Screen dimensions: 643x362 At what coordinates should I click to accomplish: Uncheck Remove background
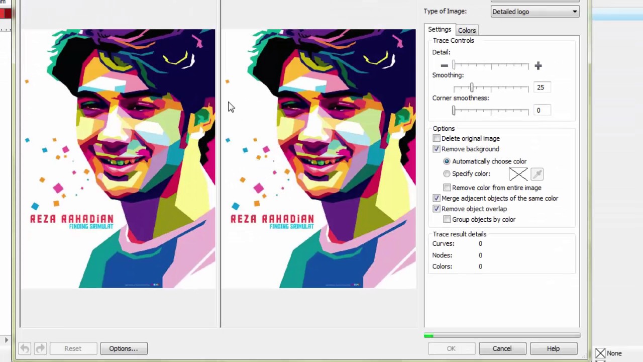point(437,149)
